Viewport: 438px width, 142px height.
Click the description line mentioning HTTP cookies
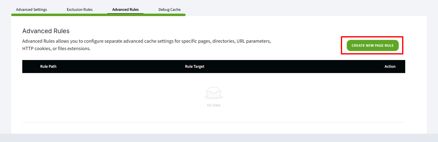(56, 49)
